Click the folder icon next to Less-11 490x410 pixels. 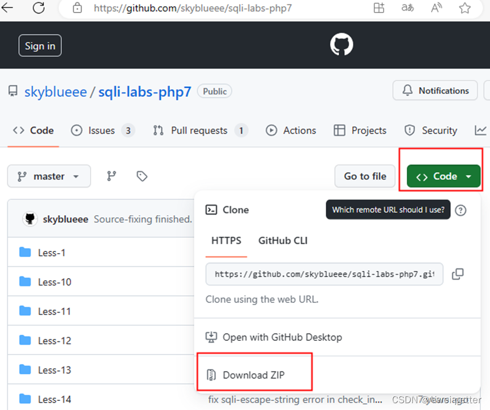click(x=25, y=311)
